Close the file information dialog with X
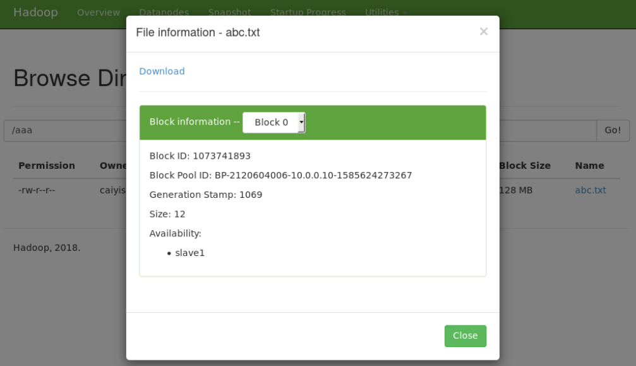This screenshot has width=636, height=366. tap(484, 32)
